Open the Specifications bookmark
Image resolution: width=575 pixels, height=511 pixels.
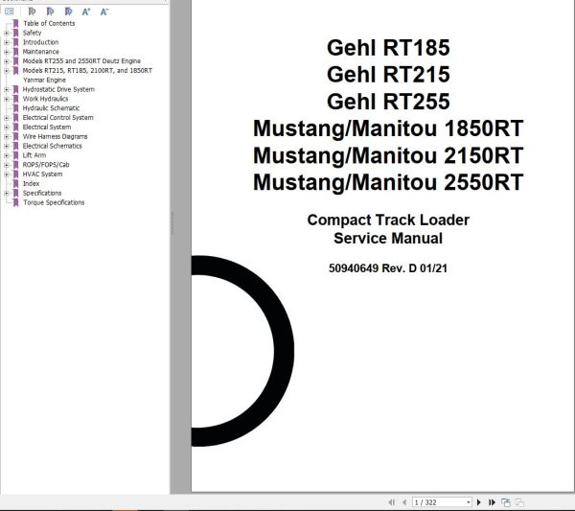point(42,193)
